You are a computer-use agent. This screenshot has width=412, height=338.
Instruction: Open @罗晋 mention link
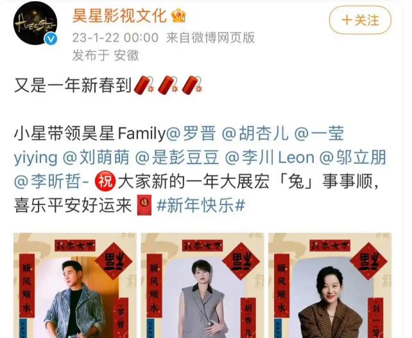pyautogui.click(x=191, y=133)
